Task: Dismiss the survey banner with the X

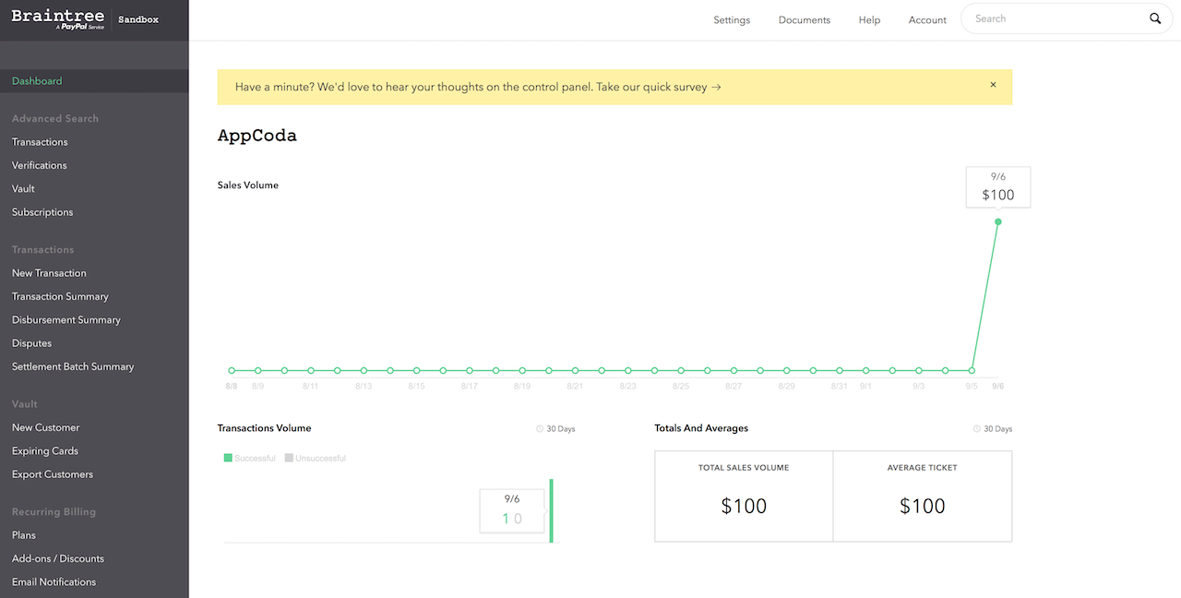Action: coord(993,85)
